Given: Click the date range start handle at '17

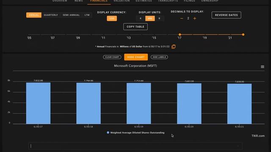Looking at the screenshot, I should (180, 35).
